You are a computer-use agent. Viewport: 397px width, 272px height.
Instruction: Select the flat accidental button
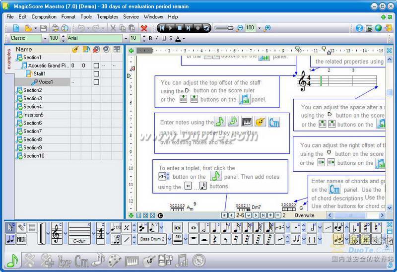(x=354, y=228)
